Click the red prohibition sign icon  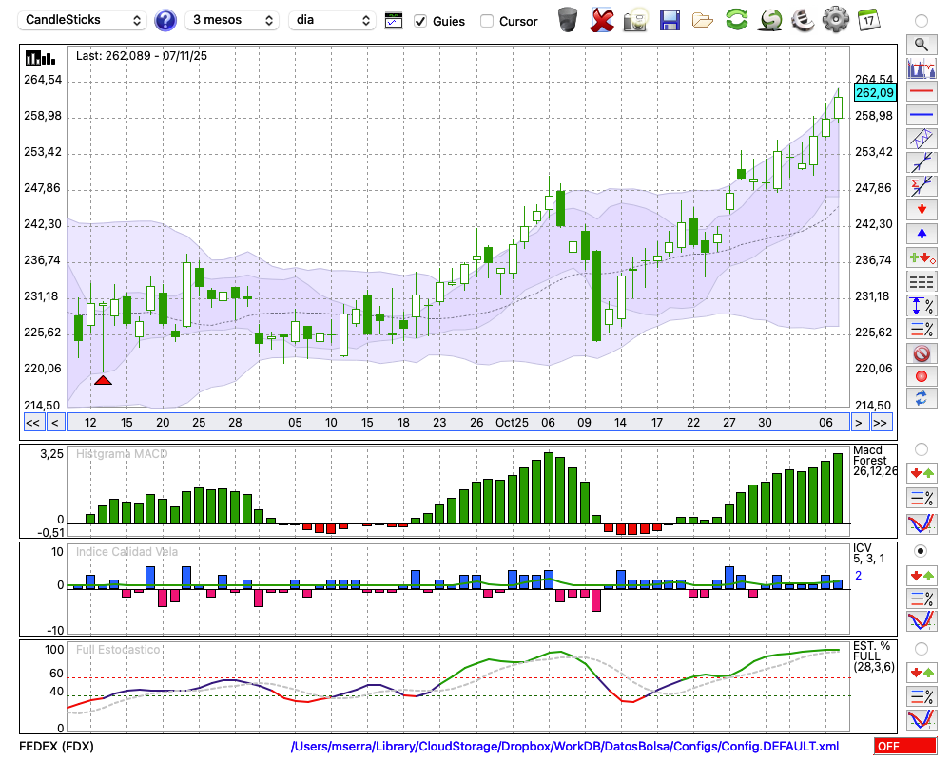coord(922,352)
